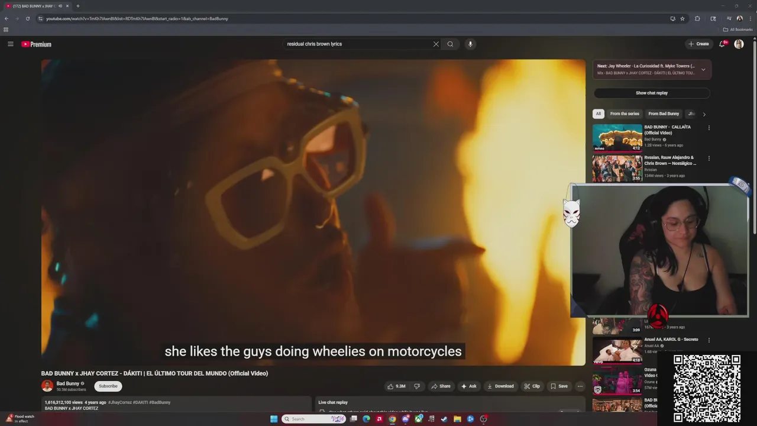
Task: Dislike the video with thumbs down
Action: click(417, 386)
